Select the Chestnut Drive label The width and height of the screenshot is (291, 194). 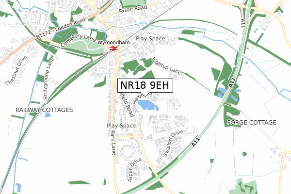[16, 70]
